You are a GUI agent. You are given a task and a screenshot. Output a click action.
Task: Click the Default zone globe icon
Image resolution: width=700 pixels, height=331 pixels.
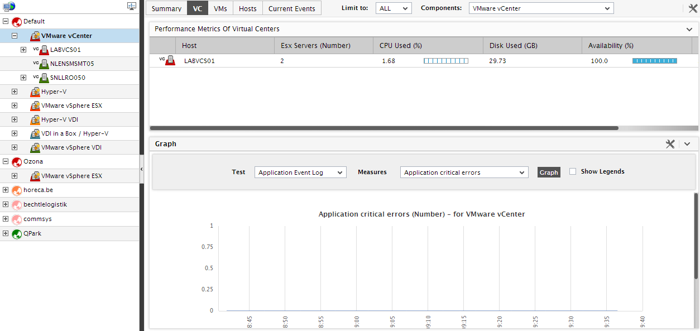17,21
